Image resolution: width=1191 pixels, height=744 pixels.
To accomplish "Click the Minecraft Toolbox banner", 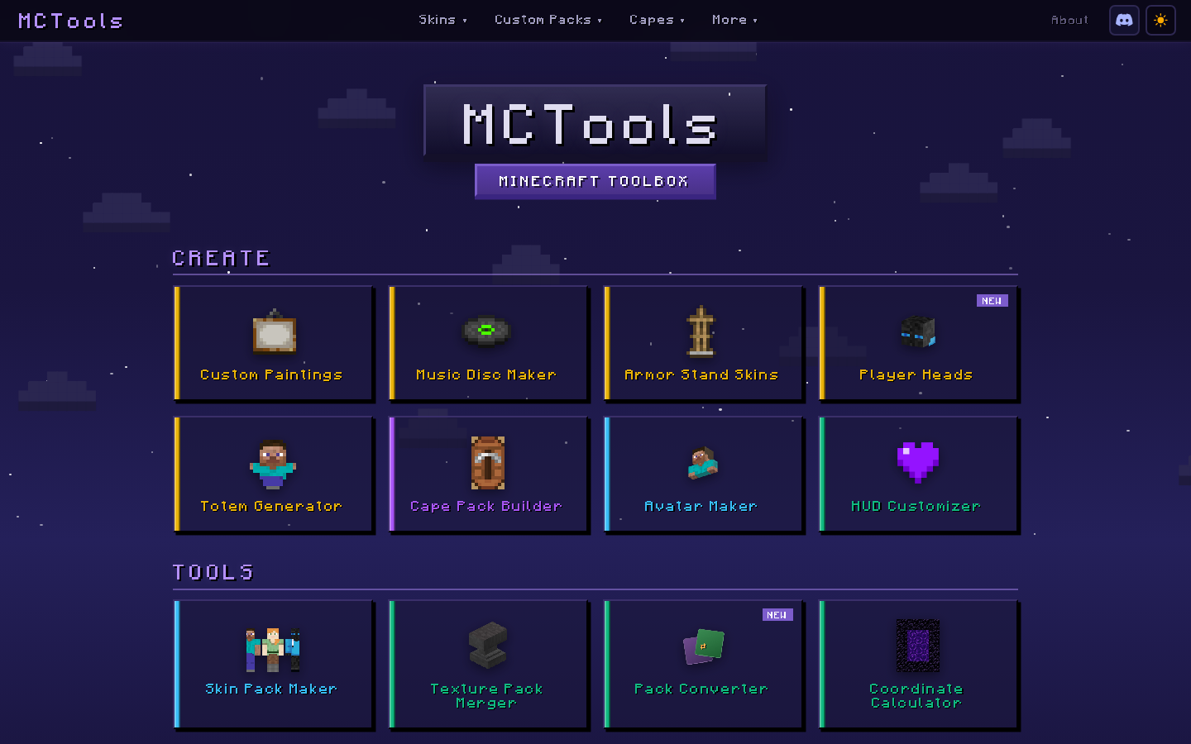I will 595,181.
